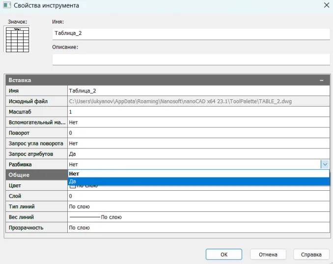Viewport: 333px width, 264px height.
Task: Select the Масштаб value cell
Action: tap(198, 112)
